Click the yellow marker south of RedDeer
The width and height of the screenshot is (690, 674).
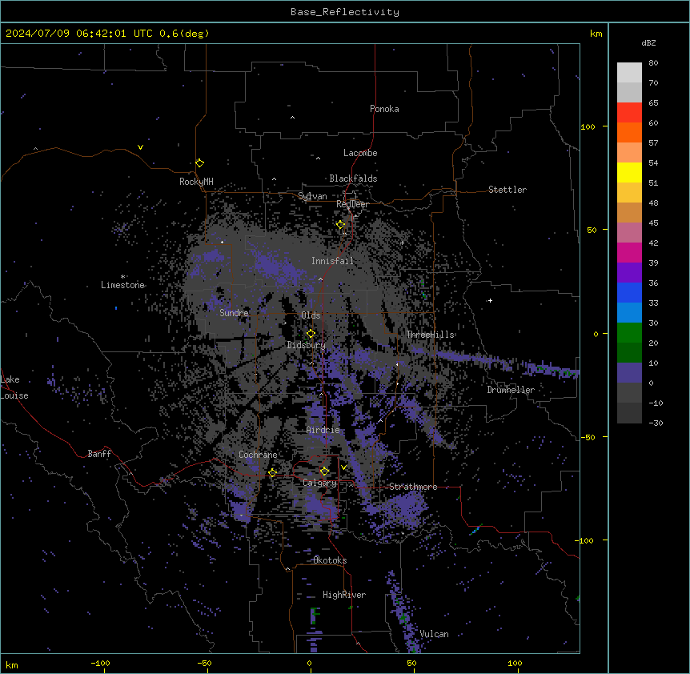[x=341, y=225]
